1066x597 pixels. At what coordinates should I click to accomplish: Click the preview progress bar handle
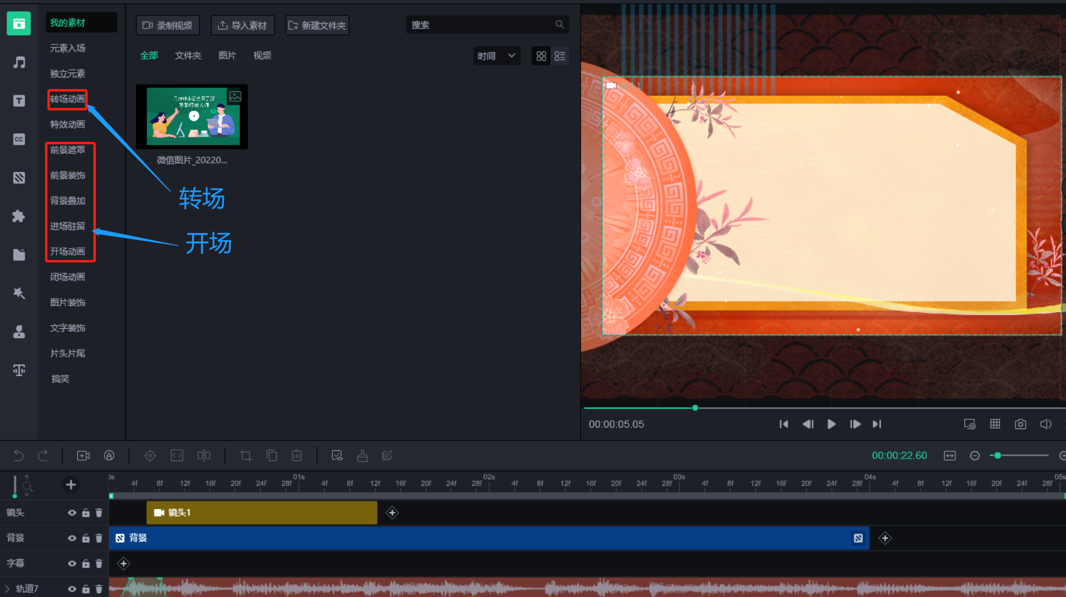[x=695, y=408]
